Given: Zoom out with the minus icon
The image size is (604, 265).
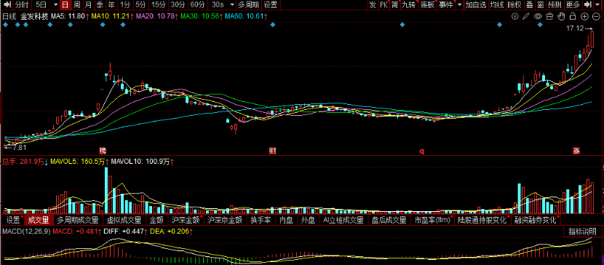Looking at the screenshot, I should (x=596, y=16).
